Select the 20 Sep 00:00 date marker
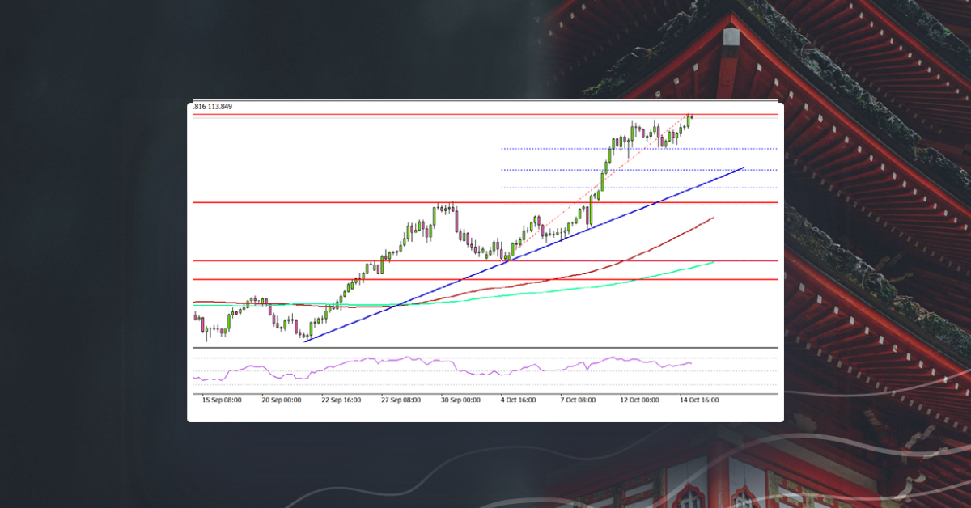971x508 pixels. coord(280,398)
